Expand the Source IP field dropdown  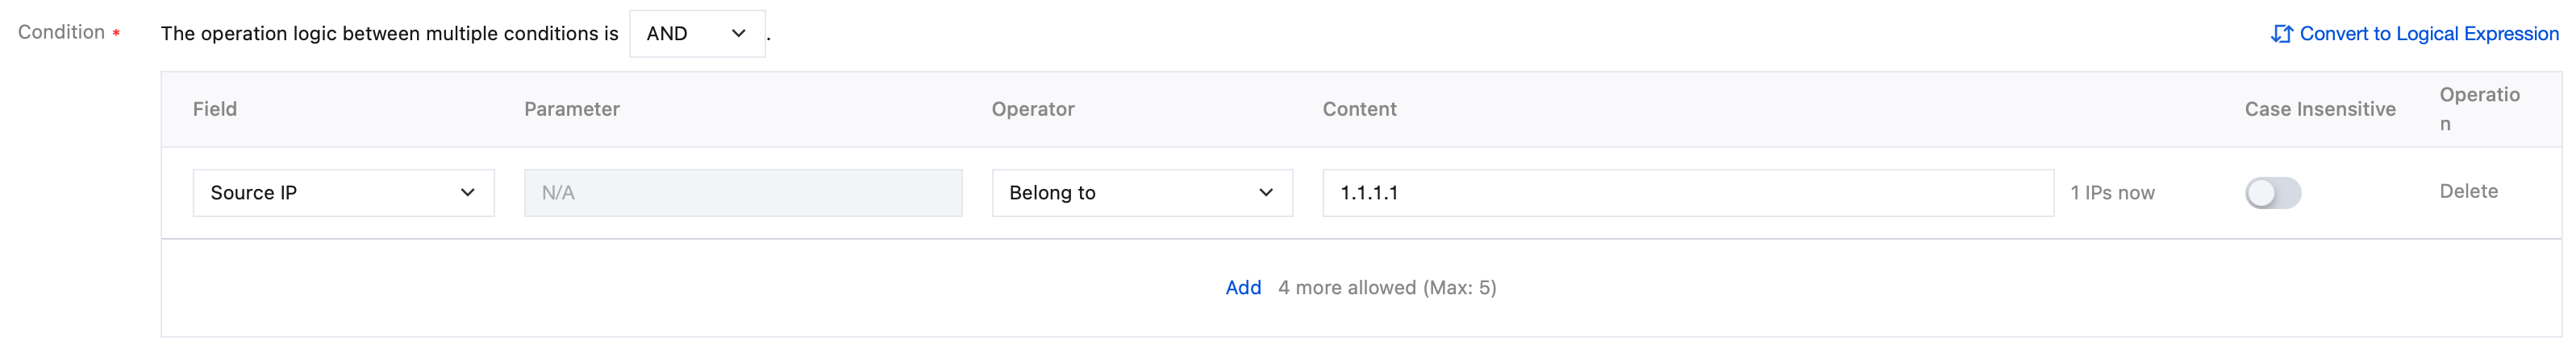coord(343,192)
